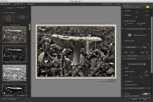Adjust the Contrast slider
This screenshot has width=153, height=102.
(136, 12)
